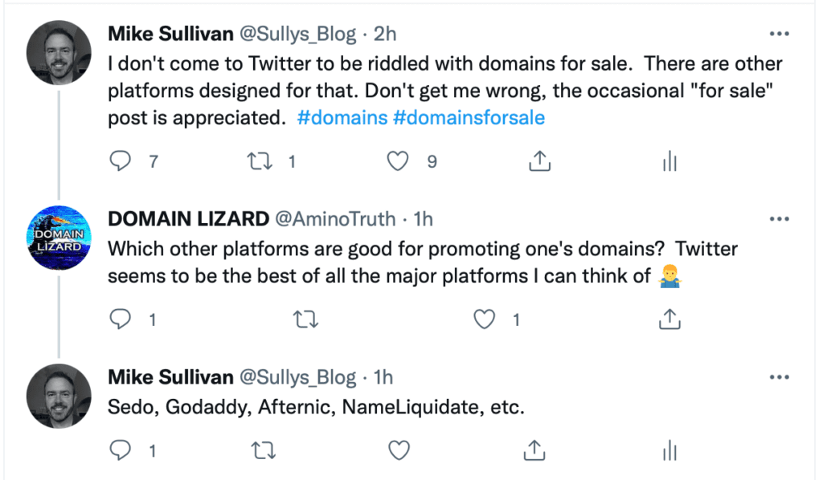Reply to Mike Sullivan's first tweet
Viewport: 823px width, 480px height.
point(120,161)
